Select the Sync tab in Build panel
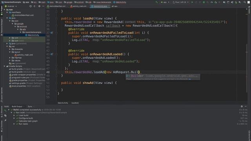 click(x=30, y=107)
